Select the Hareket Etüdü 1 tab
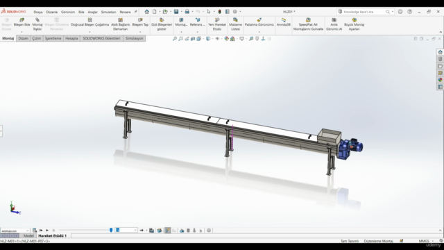444x250 pixels. coord(53,235)
